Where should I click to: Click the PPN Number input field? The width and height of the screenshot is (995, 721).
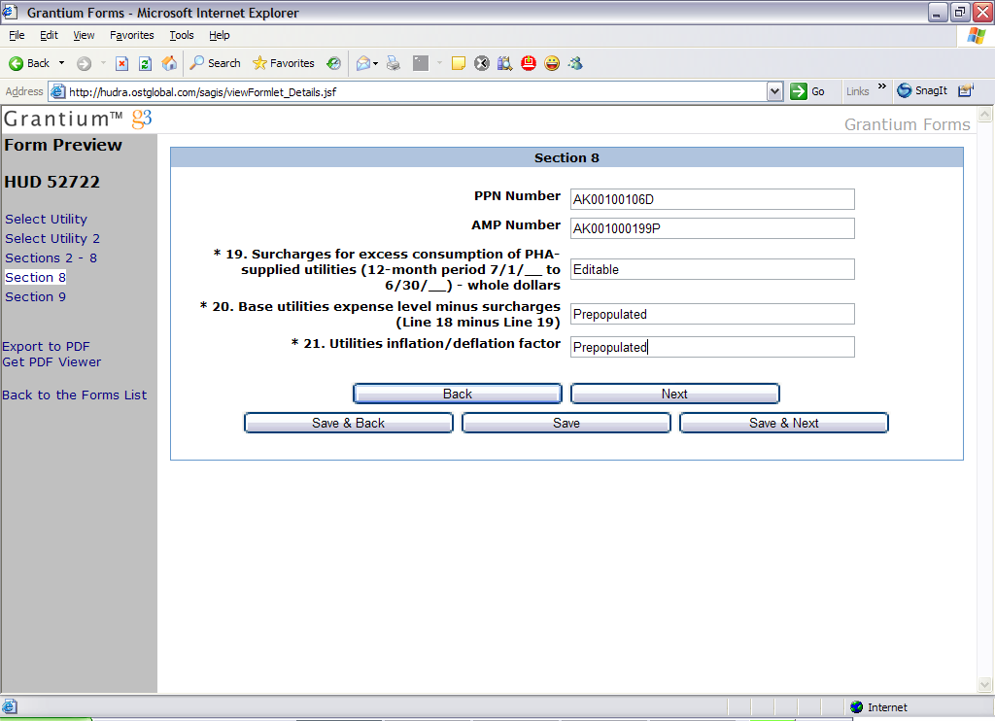point(712,199)
